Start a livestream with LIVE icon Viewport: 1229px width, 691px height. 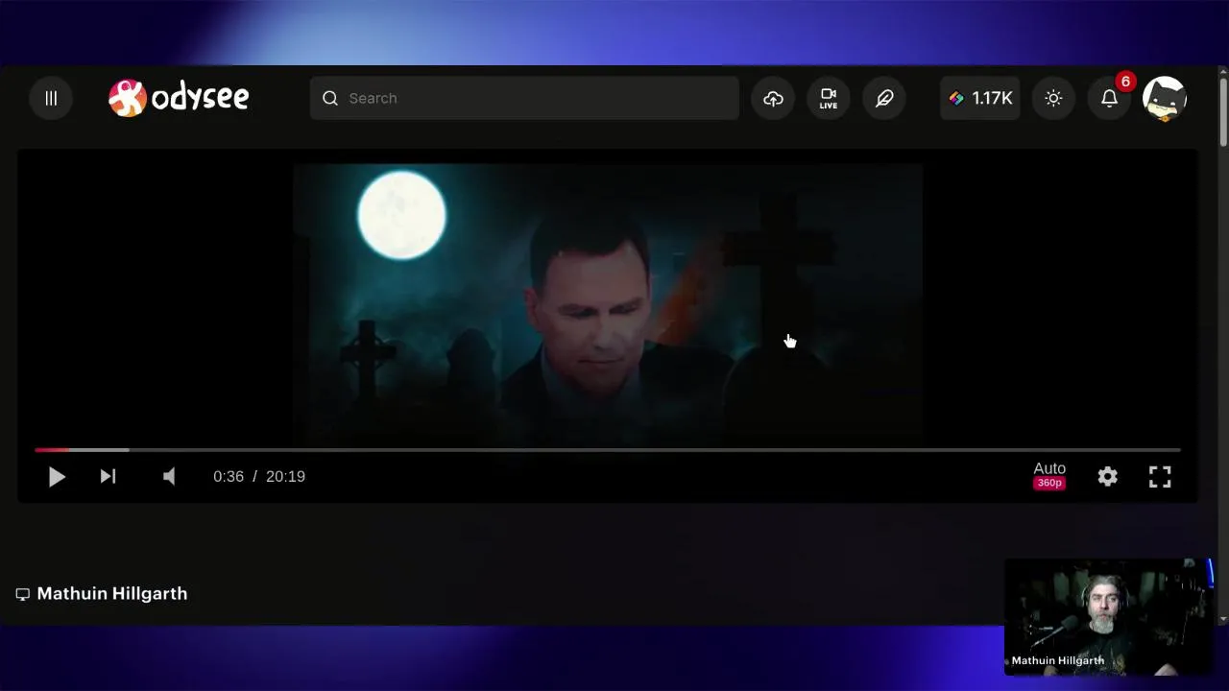tap(829, 98)
